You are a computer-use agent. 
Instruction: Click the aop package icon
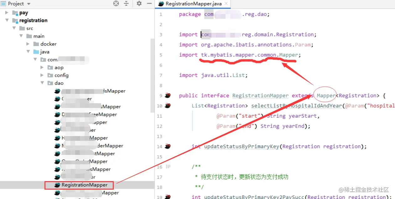(50, 68)
